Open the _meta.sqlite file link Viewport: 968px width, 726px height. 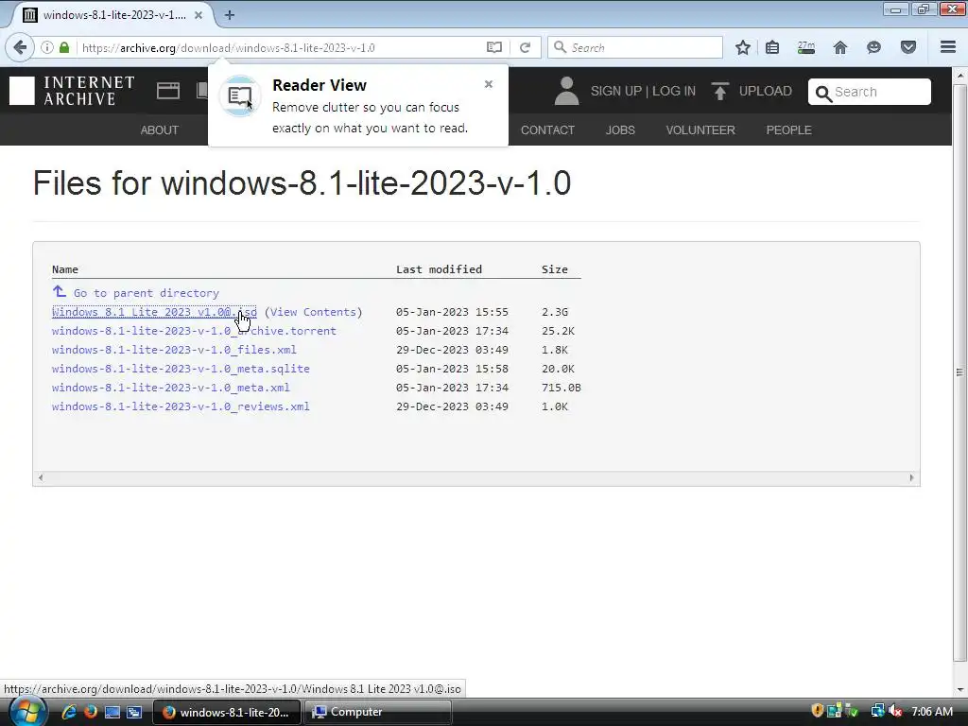coord(181,369)
